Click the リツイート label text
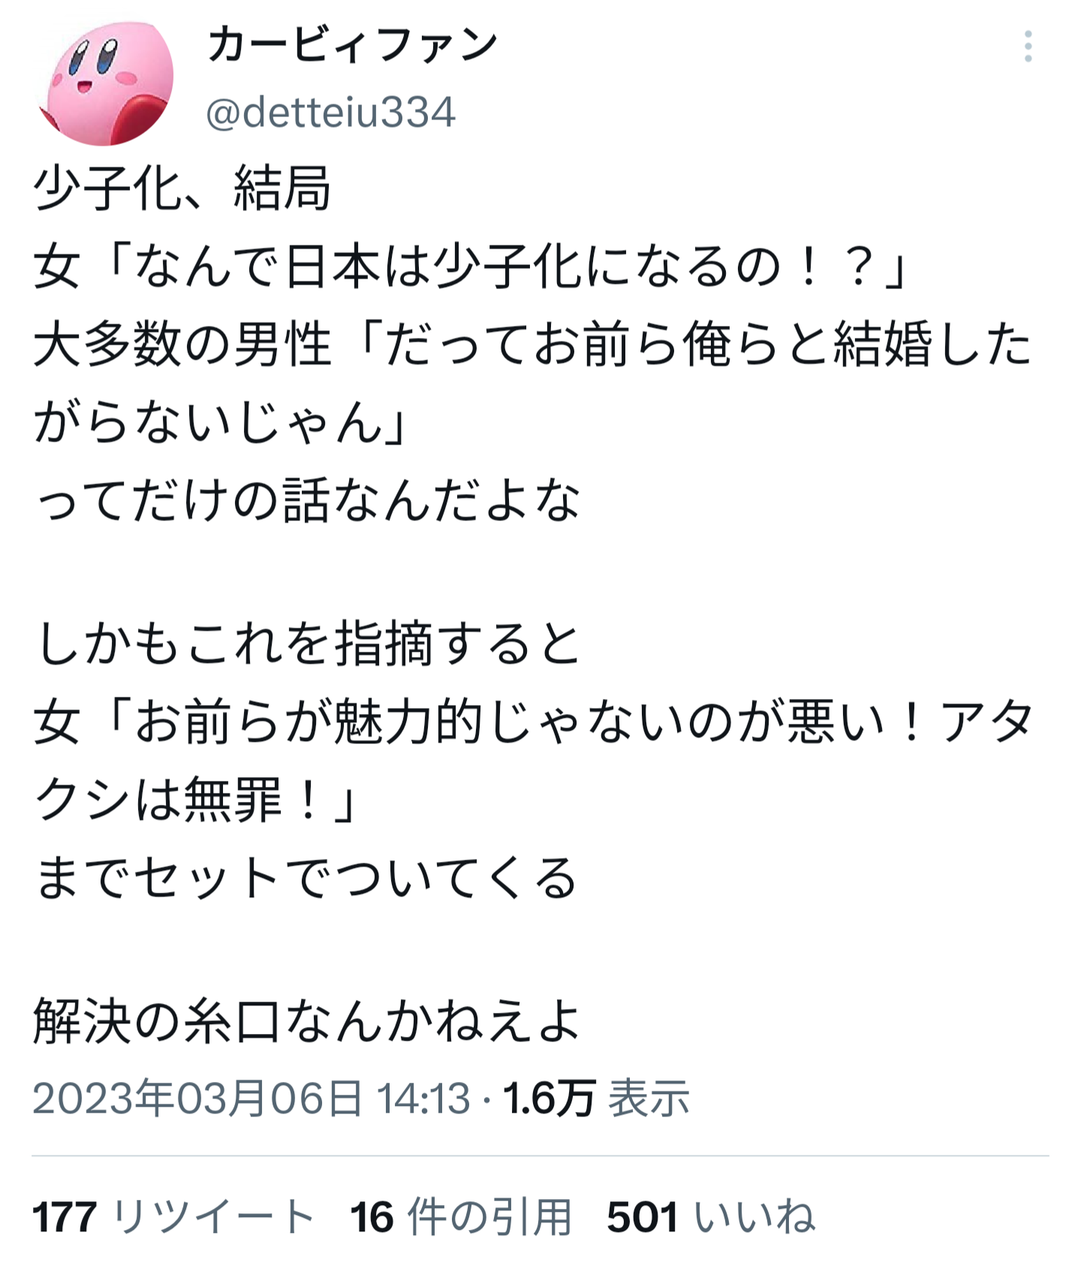The image size is (1081, 1266). tap(213, 1216)
